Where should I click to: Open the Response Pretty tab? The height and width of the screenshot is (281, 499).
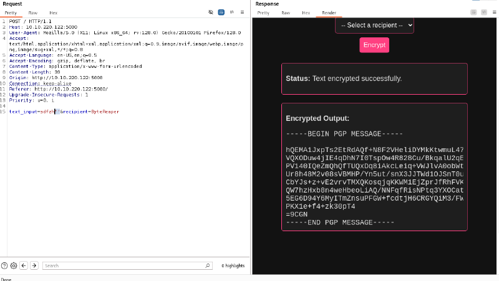[x=263, y=12]
